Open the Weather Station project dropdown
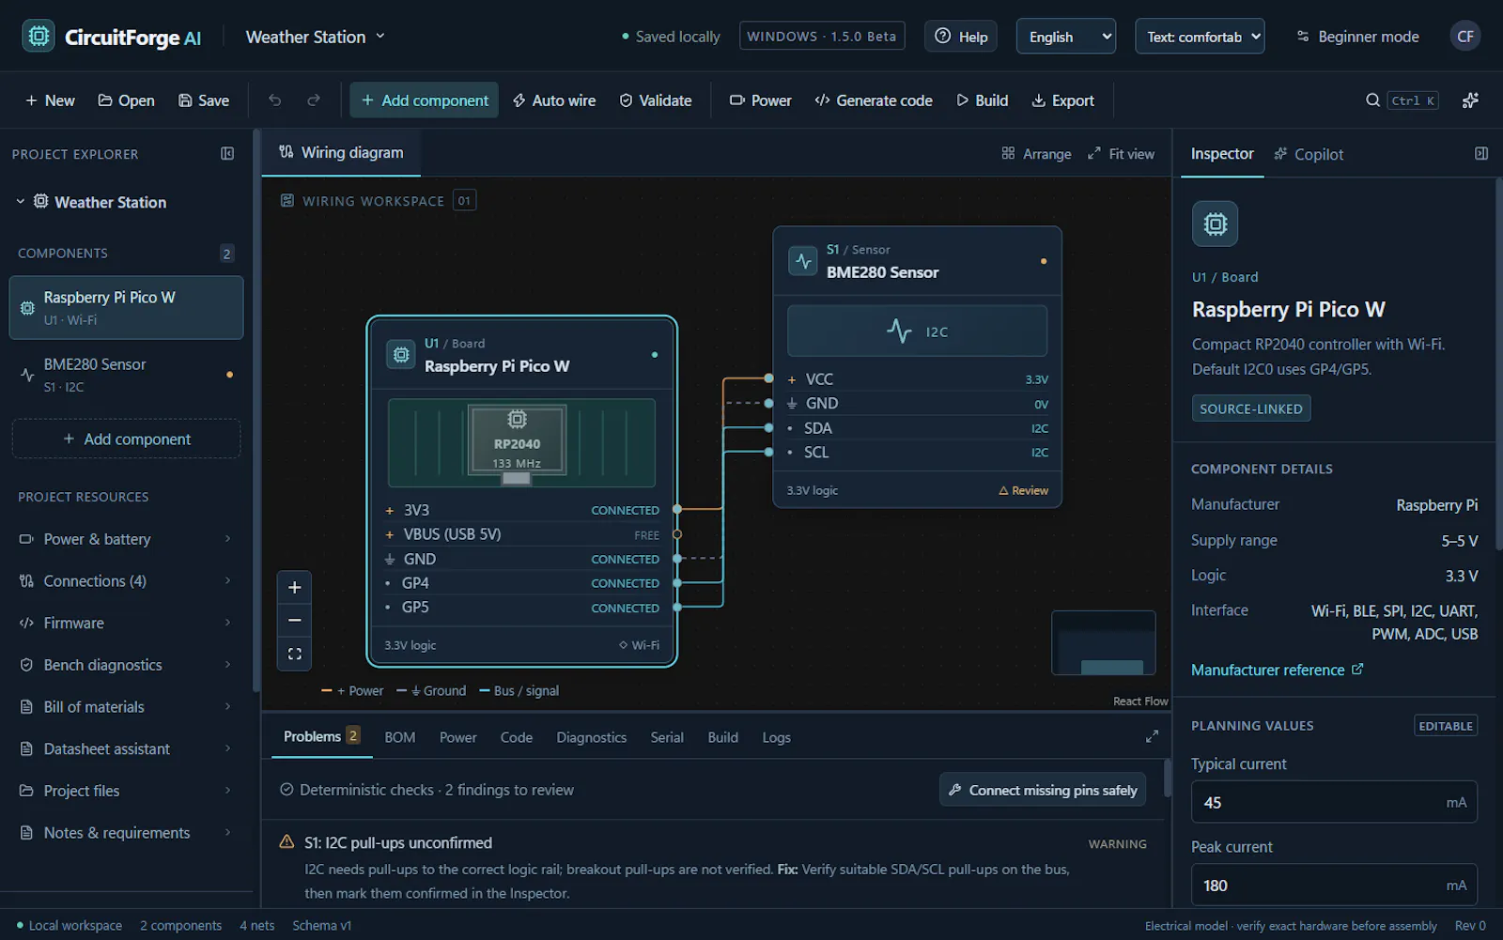Screen dimensions: 1503x940 (x=316, y=37)
